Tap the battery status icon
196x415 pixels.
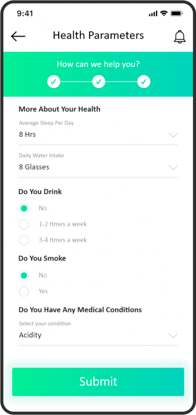click(x=176, y=13)
